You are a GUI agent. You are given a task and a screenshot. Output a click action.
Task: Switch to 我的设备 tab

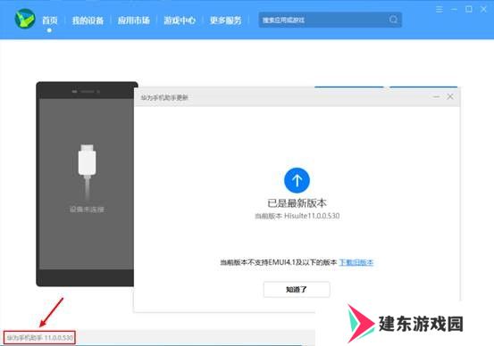coord(88,21)
